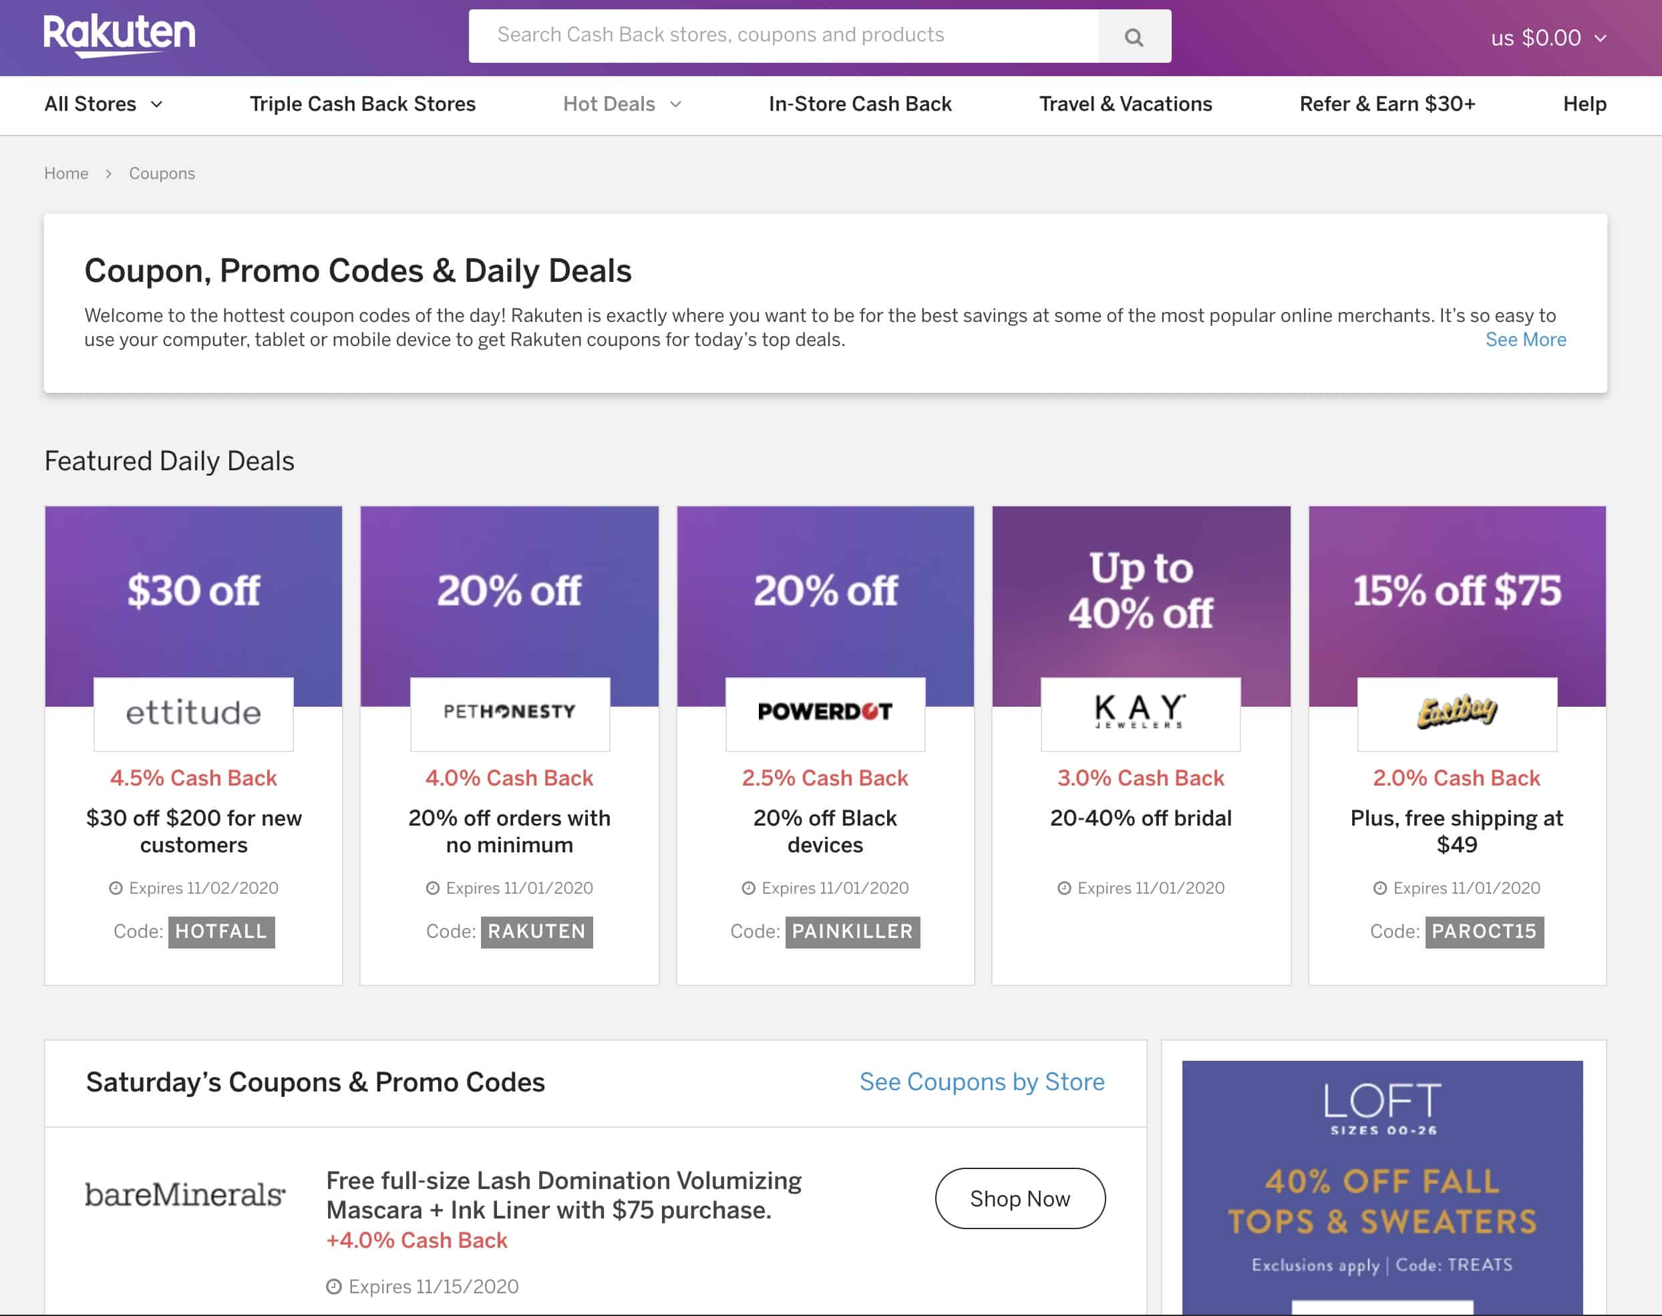This screenshot has height=1316, width=1662.
Task: Expand the All Stores dropdown
Action: click(104, 104)
